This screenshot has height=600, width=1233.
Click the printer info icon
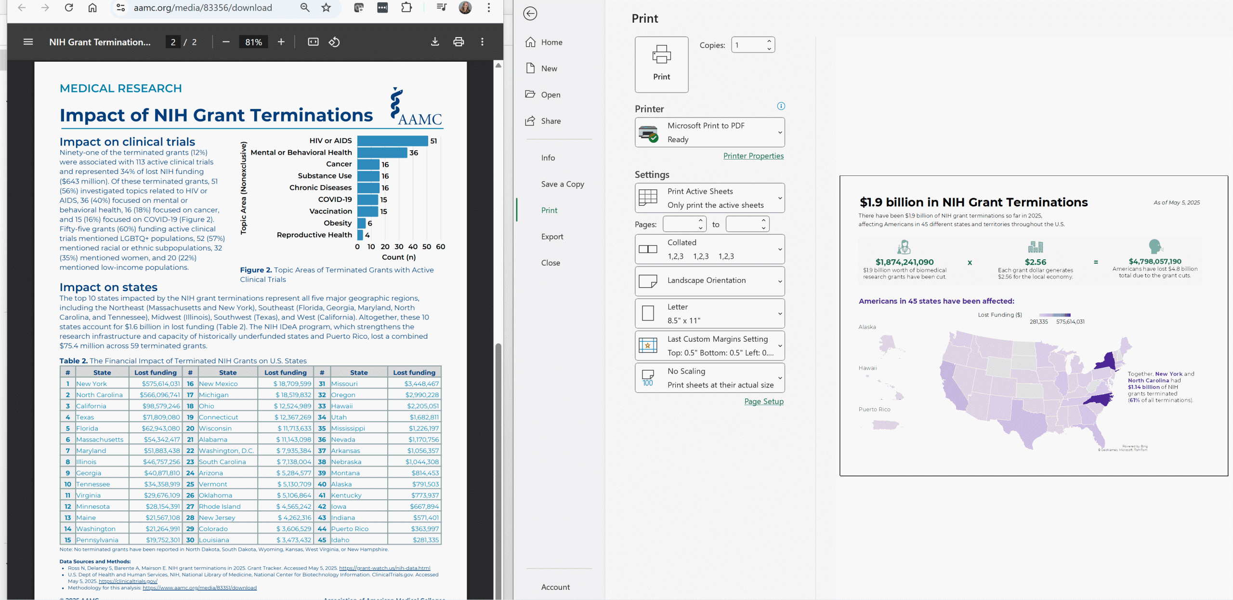(781, 106)
